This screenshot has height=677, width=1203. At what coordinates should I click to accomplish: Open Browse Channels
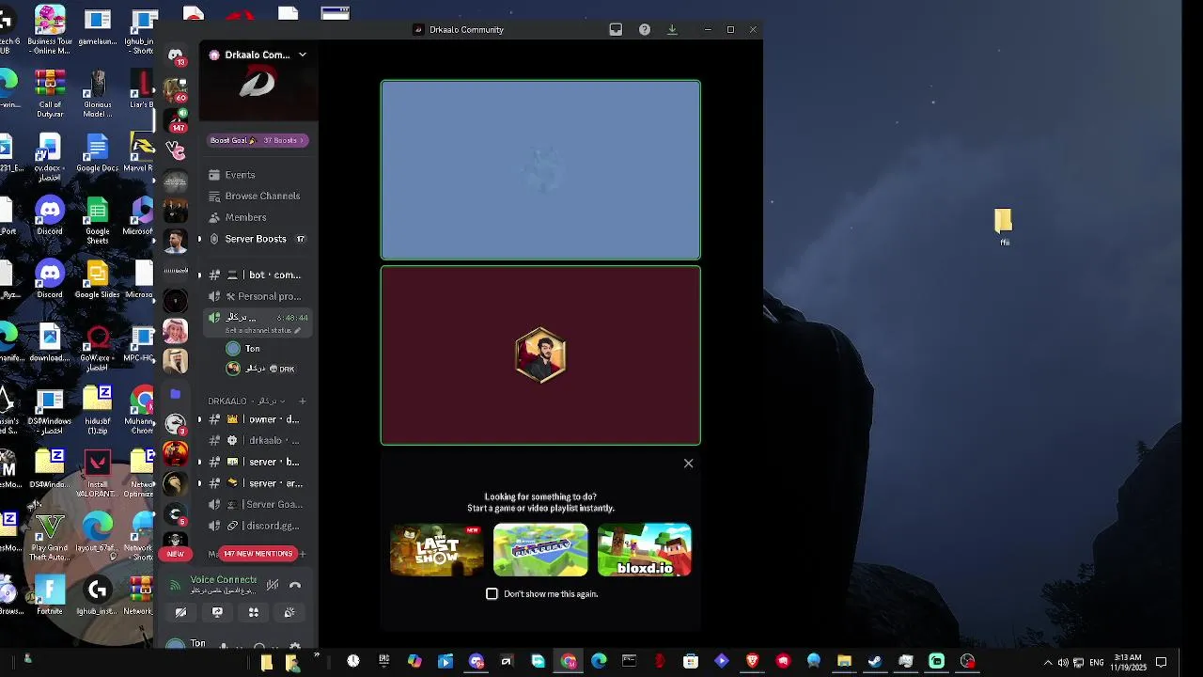click(x=258, y=196)
